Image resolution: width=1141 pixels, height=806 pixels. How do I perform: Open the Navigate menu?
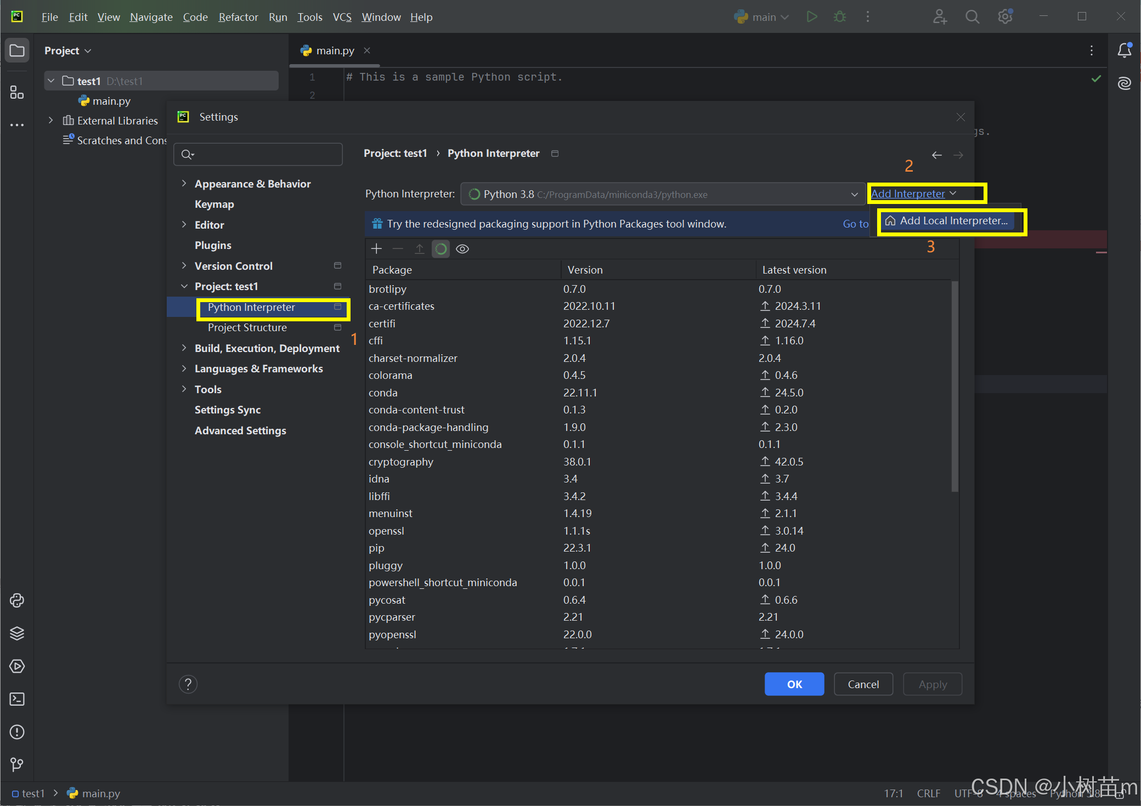coord(151,17)
